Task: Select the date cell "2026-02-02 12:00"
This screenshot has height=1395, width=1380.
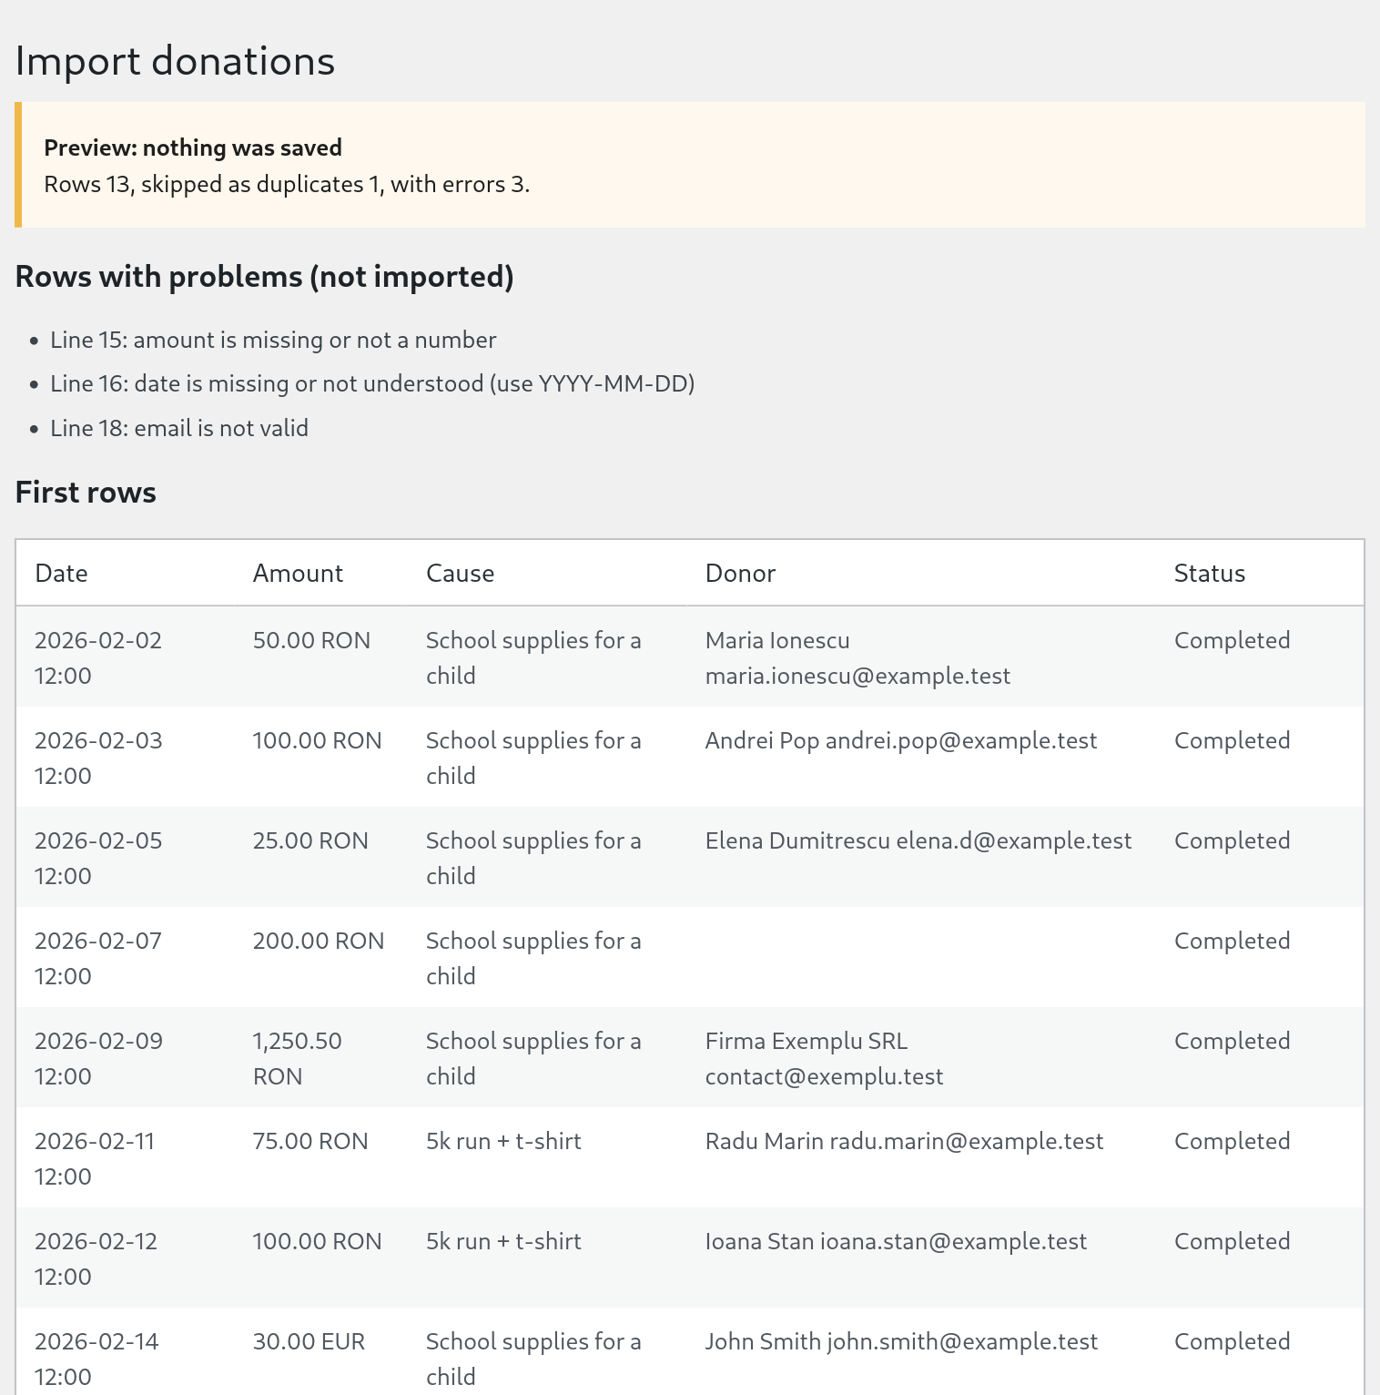Action: coord(125,657)
